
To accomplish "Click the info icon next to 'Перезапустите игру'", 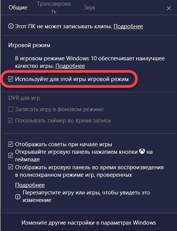I will pyautogui.click(x=18, y=197).
